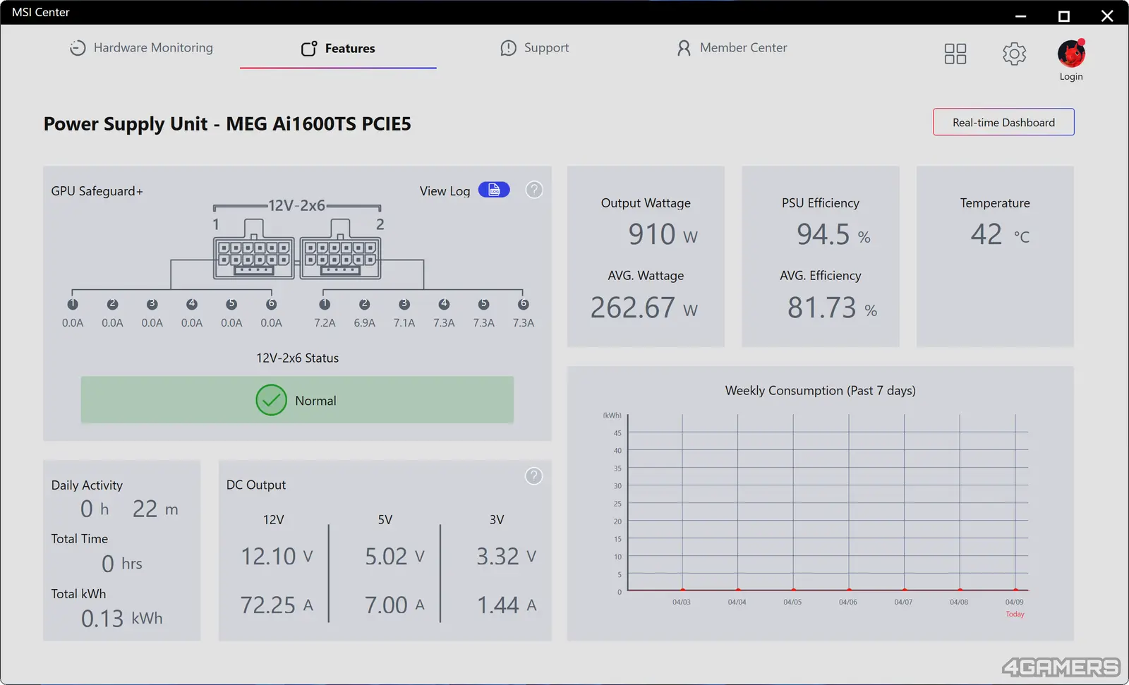The height and width of the screenshot is (685, 1129).
Task: Click pin 5 marker of connector 1
Action: [231, 304]
